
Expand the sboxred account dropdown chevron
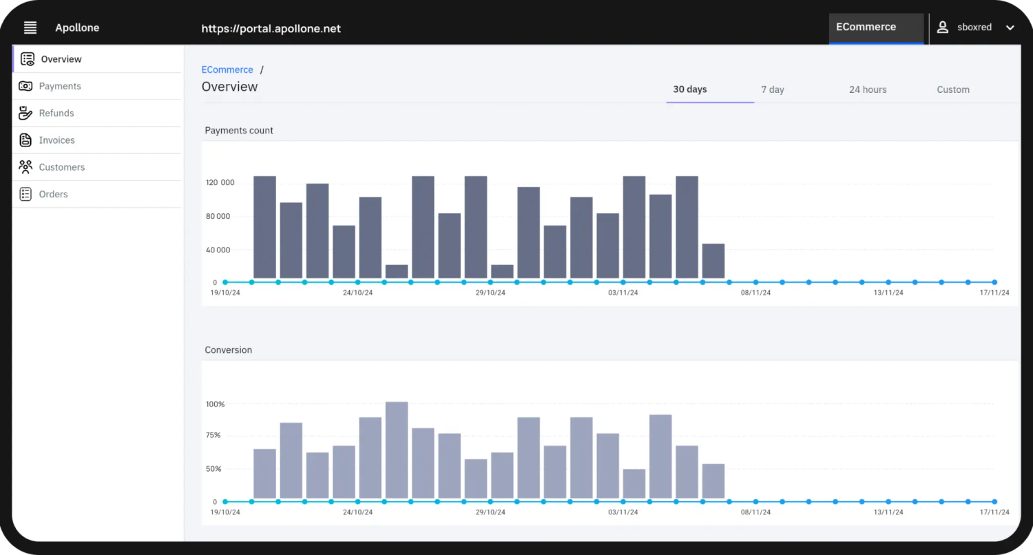1010,28
